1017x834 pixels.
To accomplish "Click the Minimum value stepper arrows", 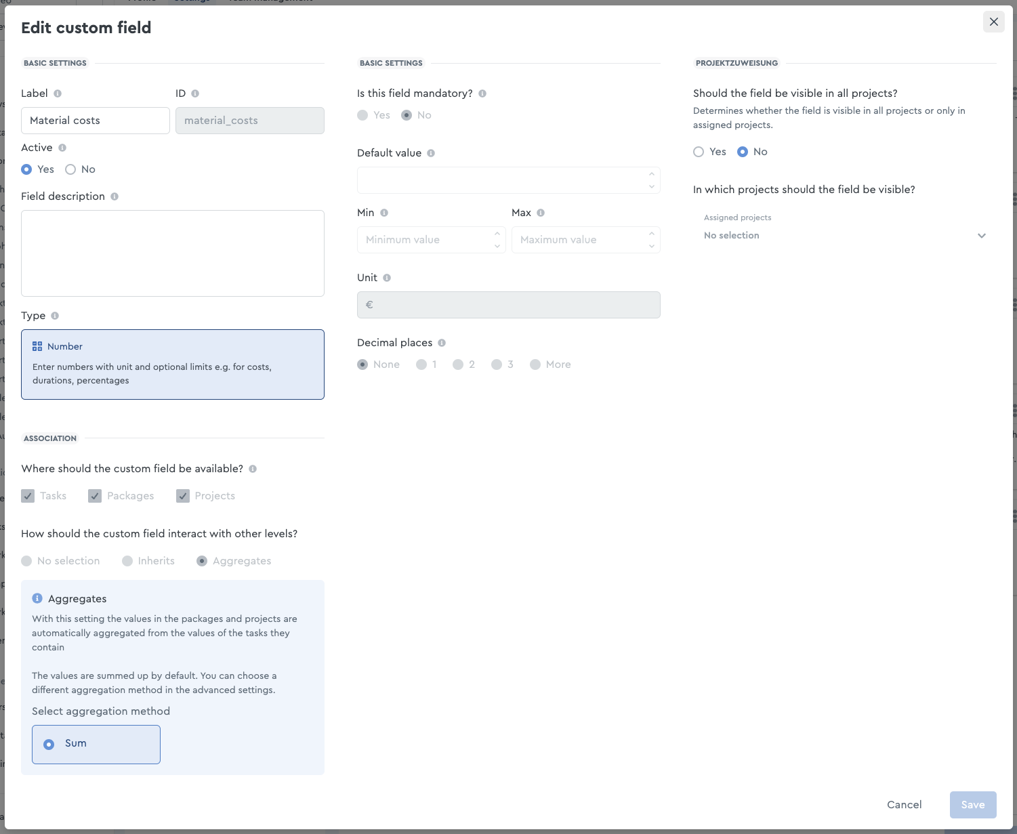I will tap(497, 240).
